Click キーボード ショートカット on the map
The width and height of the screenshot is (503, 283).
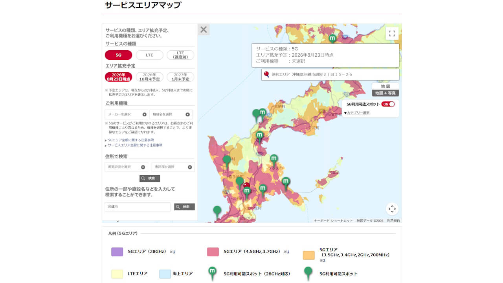point(334,221)
